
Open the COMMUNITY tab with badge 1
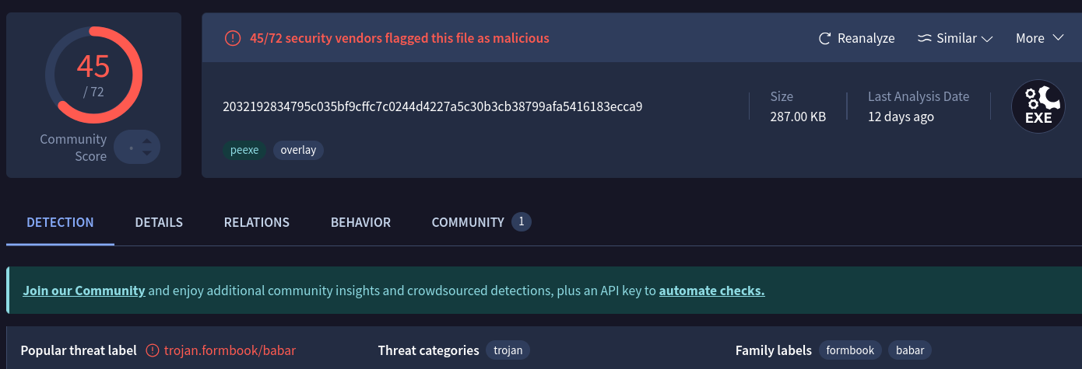pyautogui.click(x=481, y=222)
